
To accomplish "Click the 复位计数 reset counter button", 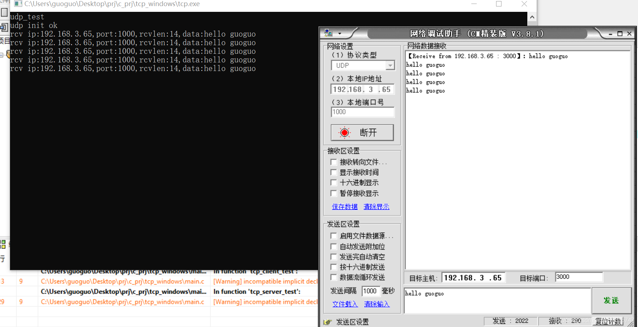I will 608,321.
